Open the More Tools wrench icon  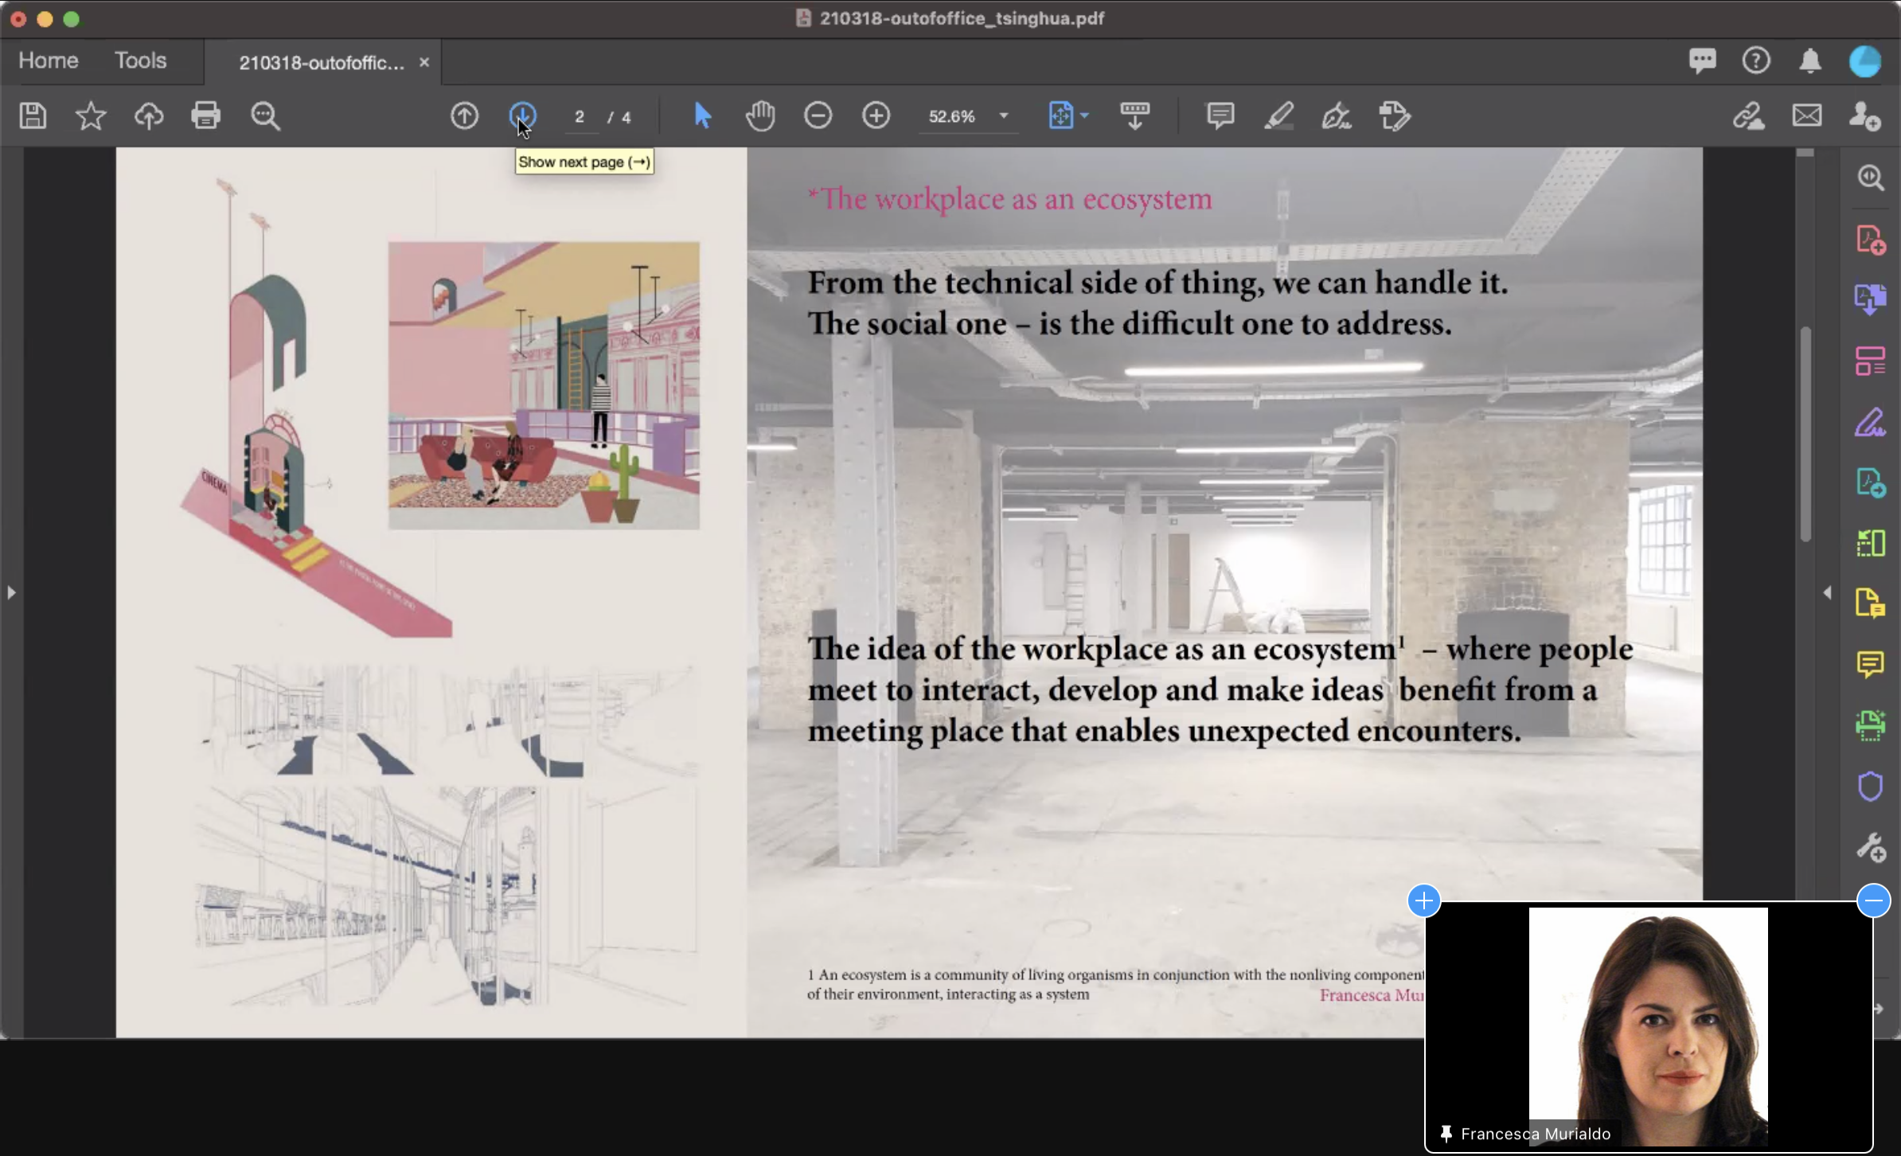click(1871, 848)
